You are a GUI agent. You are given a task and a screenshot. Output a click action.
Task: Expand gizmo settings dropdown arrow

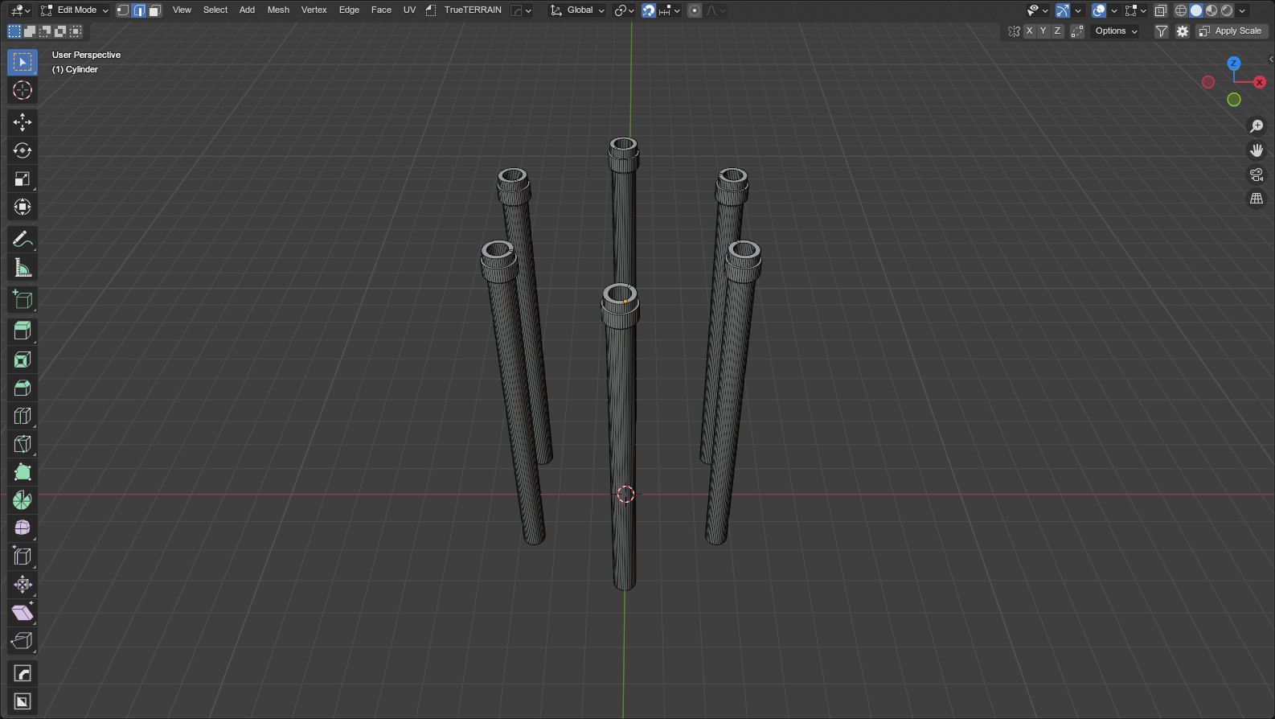[1078, 10]
